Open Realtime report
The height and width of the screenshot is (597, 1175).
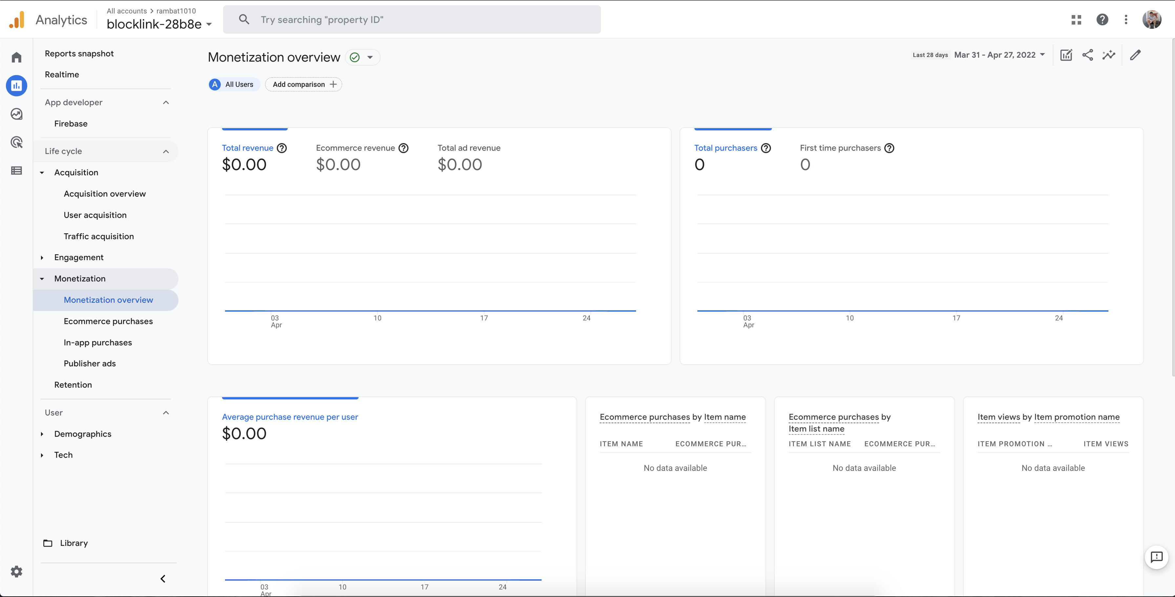pyautogui.click(x=62, y=75)
